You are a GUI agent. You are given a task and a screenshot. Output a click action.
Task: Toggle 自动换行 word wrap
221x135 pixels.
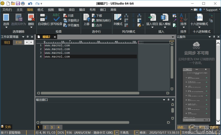coord(44,20)
